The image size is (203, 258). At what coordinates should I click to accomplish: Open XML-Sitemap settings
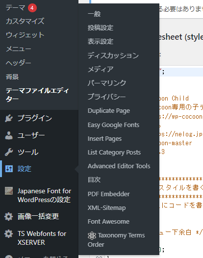pos(107,208)
